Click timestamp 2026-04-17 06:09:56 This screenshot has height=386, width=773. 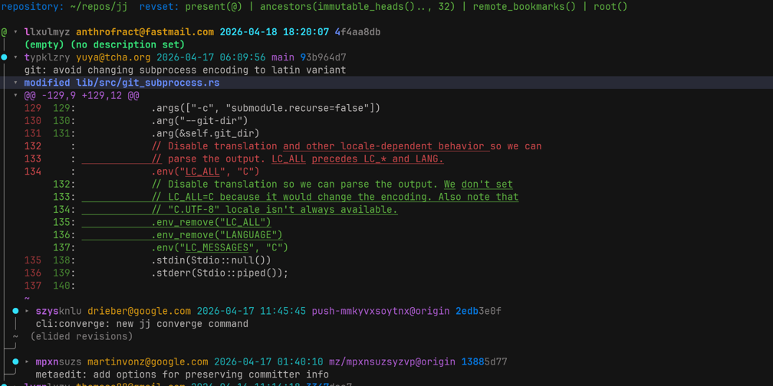(211, 57)
